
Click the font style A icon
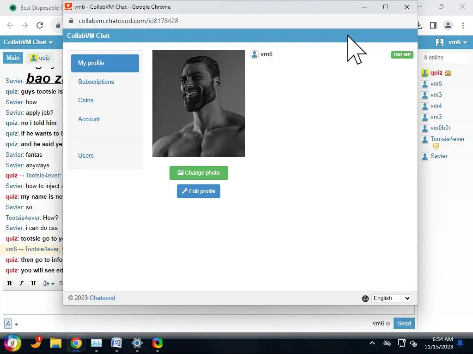click(x=8, y=324)
